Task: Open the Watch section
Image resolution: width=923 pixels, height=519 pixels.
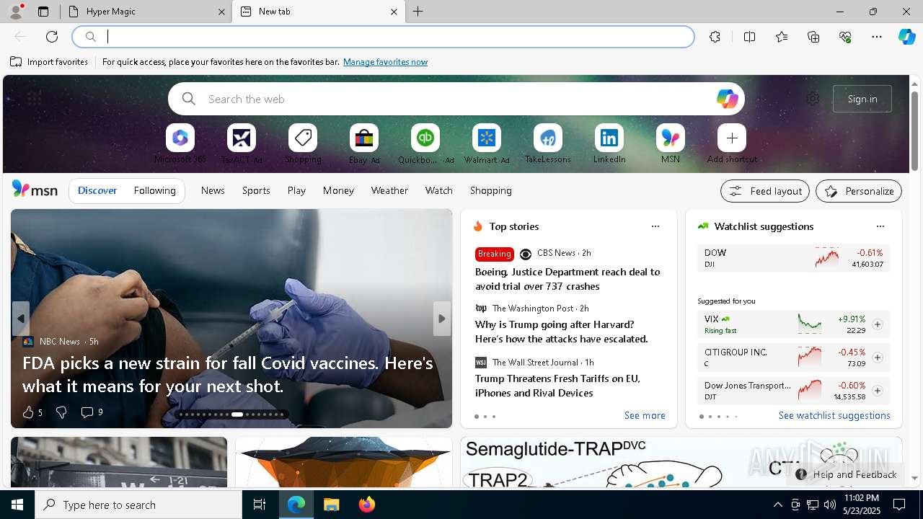Action: [x=439, y=190]
